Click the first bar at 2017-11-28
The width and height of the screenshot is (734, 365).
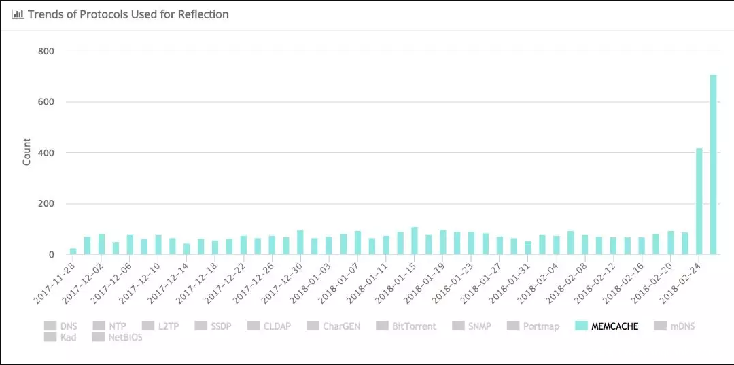pyautogui.click(x=73, y=251)
